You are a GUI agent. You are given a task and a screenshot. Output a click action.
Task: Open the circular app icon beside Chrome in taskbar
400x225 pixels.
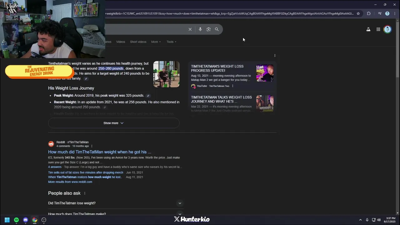[x=44, y=220]
